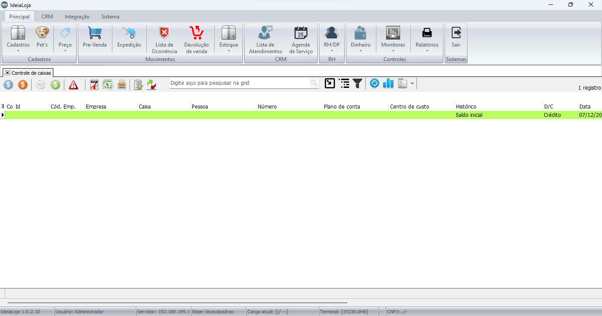Expand the Cadastros dropdown
The height and width of the screenshot is (316, 602).
[x=18, y=39]
